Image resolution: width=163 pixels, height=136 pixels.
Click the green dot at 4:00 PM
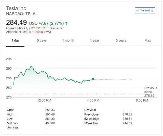93,79
